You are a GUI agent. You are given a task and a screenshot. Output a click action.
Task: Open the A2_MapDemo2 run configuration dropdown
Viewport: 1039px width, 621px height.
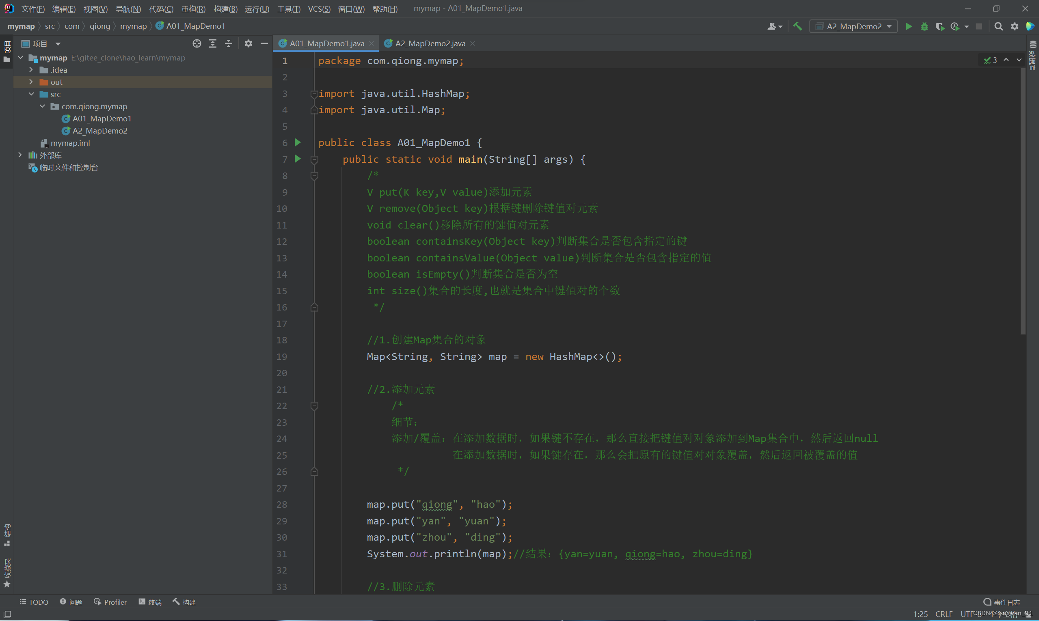point(854,26)
